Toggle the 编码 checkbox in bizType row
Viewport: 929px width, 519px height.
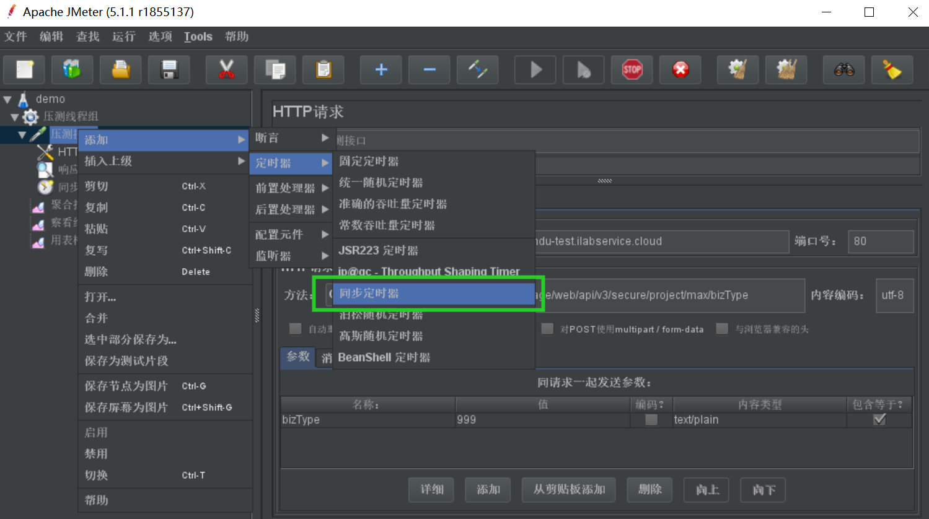[x=651, y=420]
